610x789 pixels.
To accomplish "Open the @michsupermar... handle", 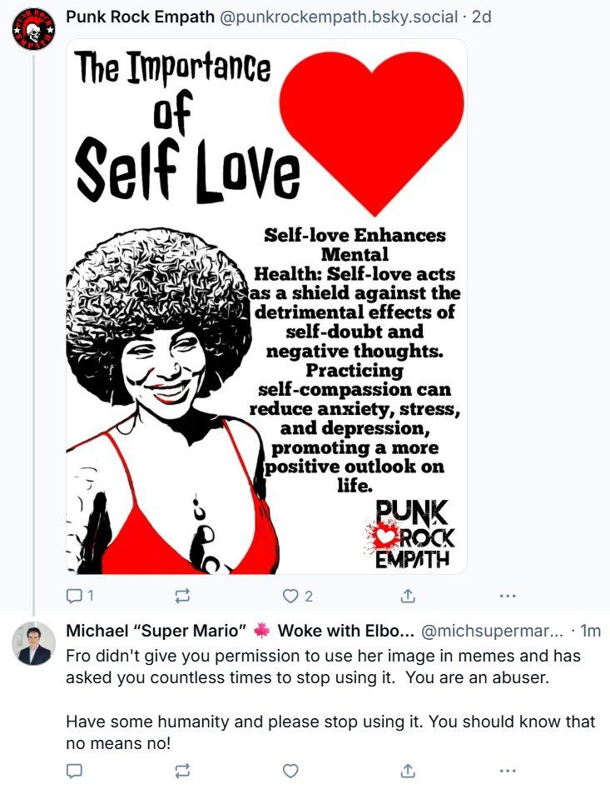I will pos(492,631).
